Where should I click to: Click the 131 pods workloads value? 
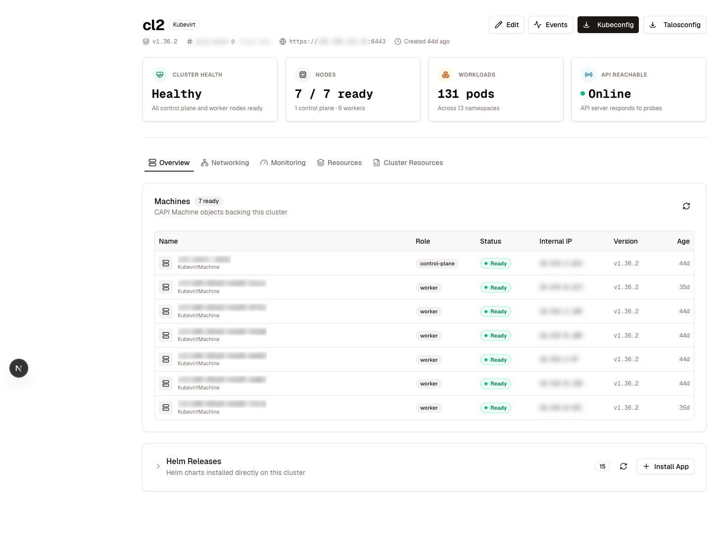[x=466, y=94]
